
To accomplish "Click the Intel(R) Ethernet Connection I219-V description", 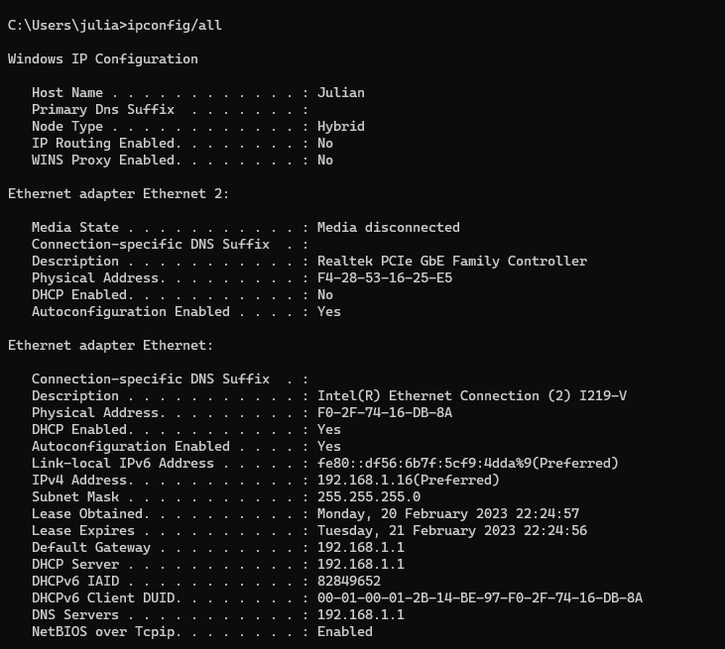I will pos(471,395).
